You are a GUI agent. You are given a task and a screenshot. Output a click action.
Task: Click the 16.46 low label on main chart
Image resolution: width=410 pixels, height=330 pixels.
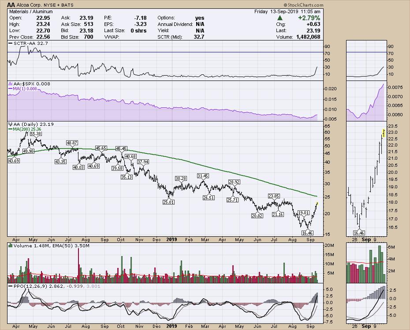[307, 233]
